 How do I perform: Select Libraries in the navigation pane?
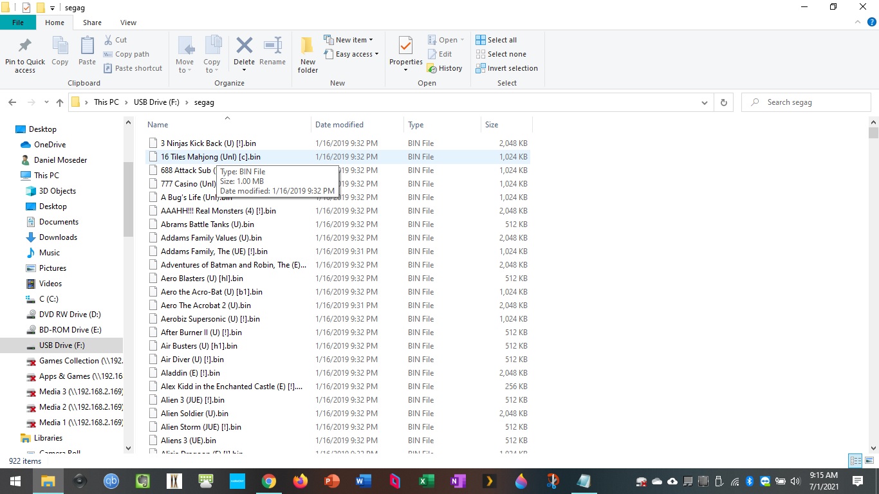tap(48, 438)
